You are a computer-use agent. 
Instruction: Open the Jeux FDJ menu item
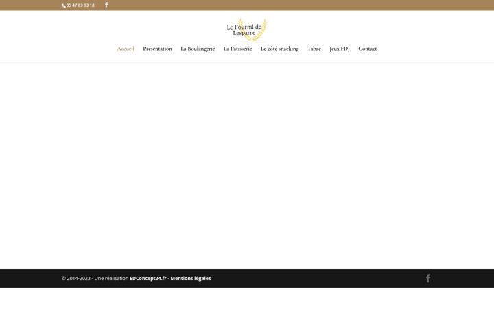340,49
